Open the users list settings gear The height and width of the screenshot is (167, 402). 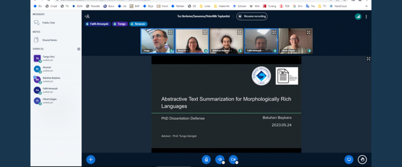tap(79, 49)
